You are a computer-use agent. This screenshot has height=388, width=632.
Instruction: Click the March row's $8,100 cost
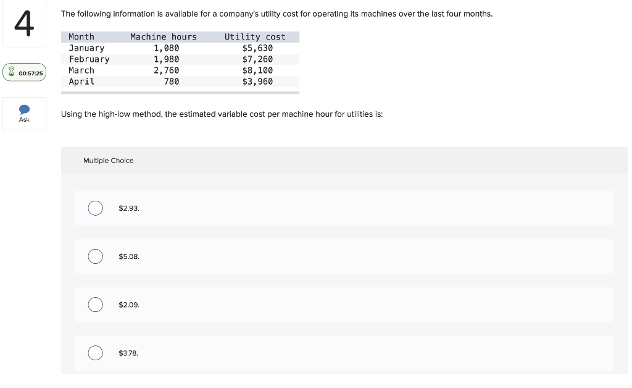coord(257,70)
